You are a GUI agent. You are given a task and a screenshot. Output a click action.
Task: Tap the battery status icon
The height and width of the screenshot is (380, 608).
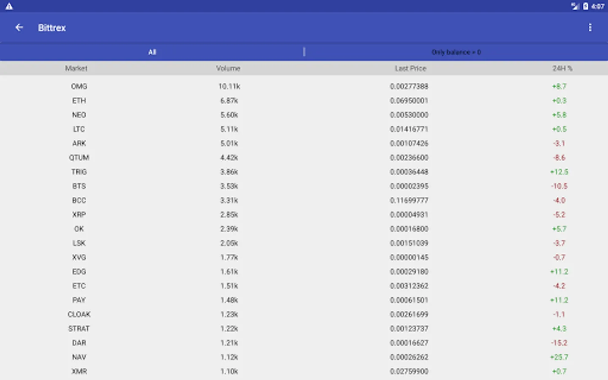(586, 6)
